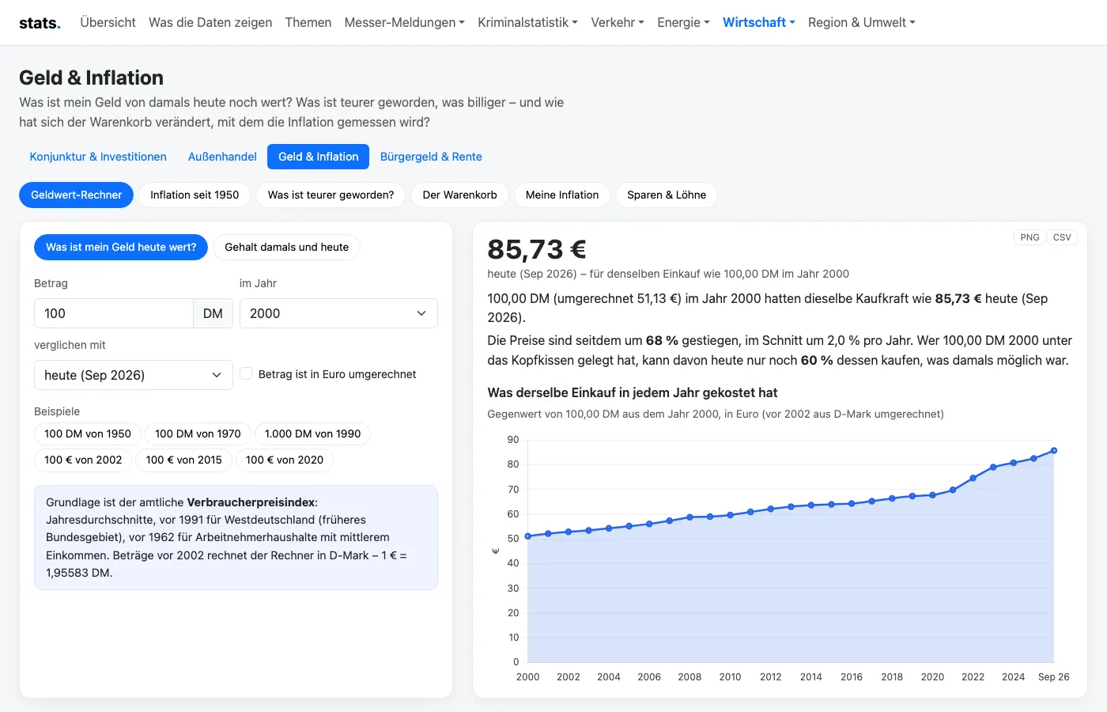Viewport: 1107px width, 712px height.
Task: Switch to Bürgergeld & Rente tab
Action: [431, 157]
